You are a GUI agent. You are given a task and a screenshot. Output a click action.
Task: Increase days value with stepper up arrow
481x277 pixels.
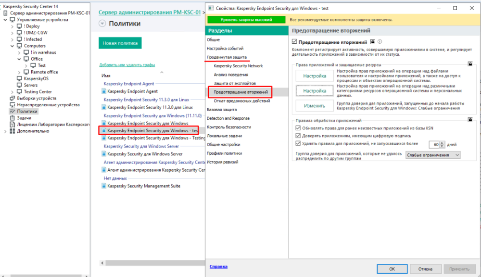pyautogui.click(x=442, y=143)
